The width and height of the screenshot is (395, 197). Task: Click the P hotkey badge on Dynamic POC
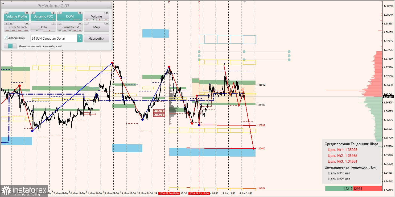(33, 13)
